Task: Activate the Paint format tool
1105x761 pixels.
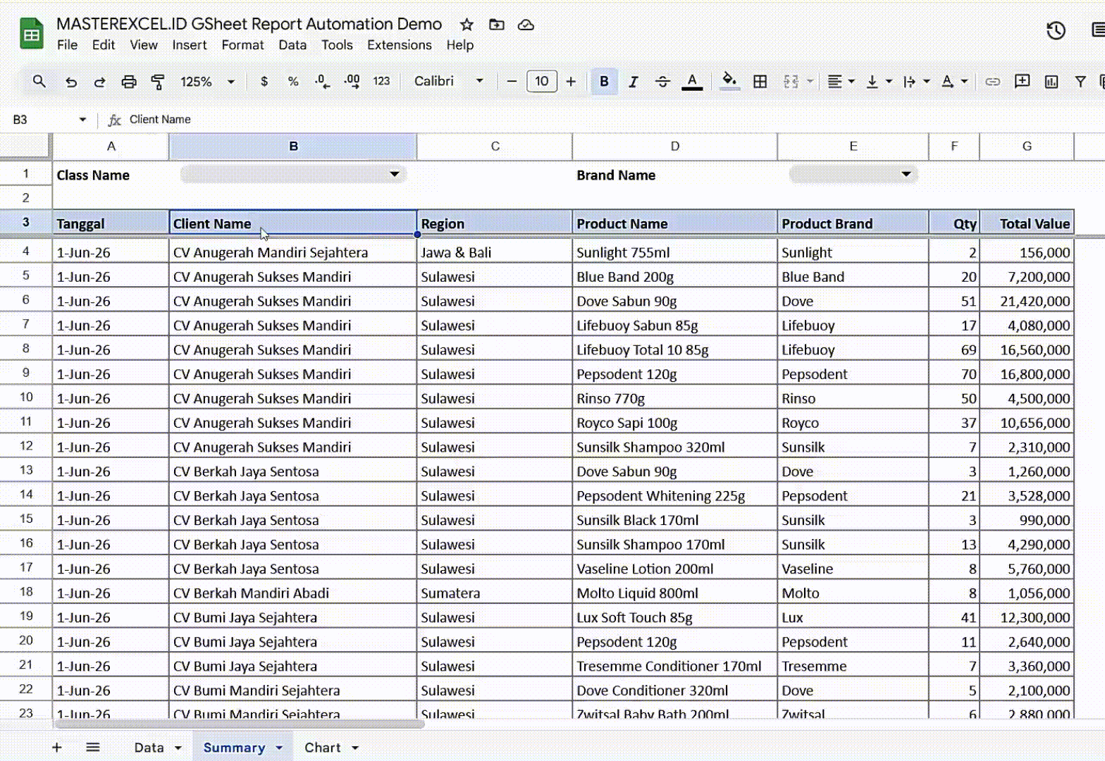Action: 158,82
